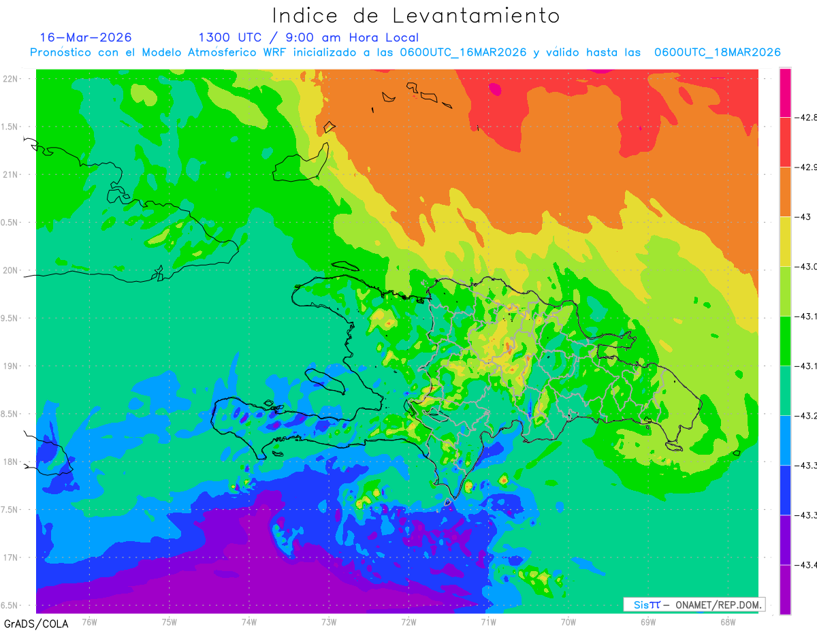Click the '21N' latitude label
817x631 pixels.
[x=12, y=174]
